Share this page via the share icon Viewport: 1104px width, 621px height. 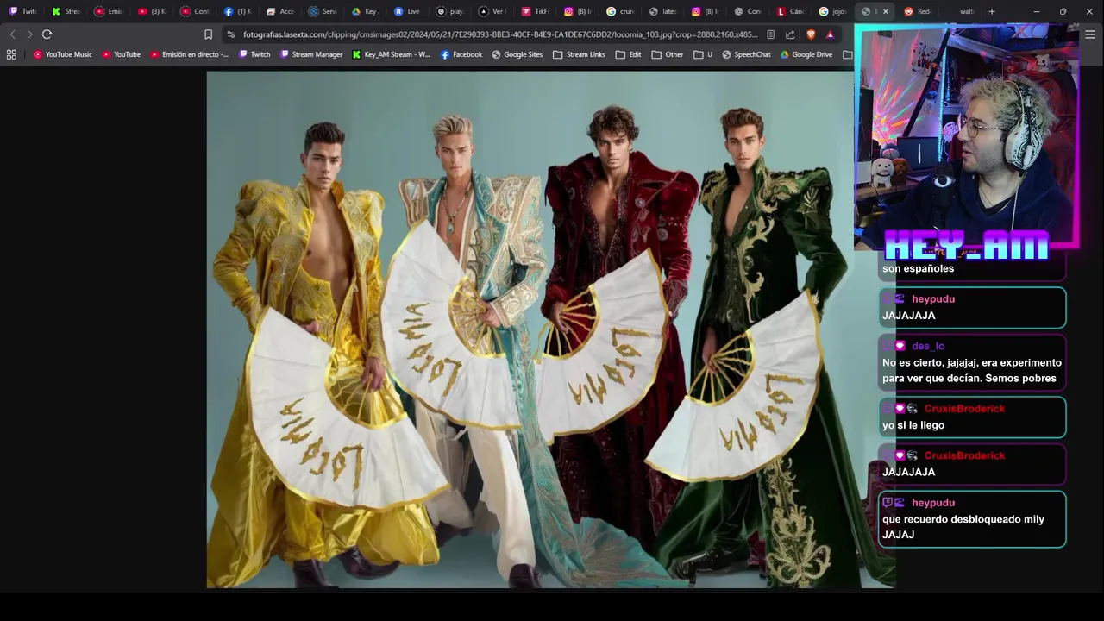tap(790, 34)
